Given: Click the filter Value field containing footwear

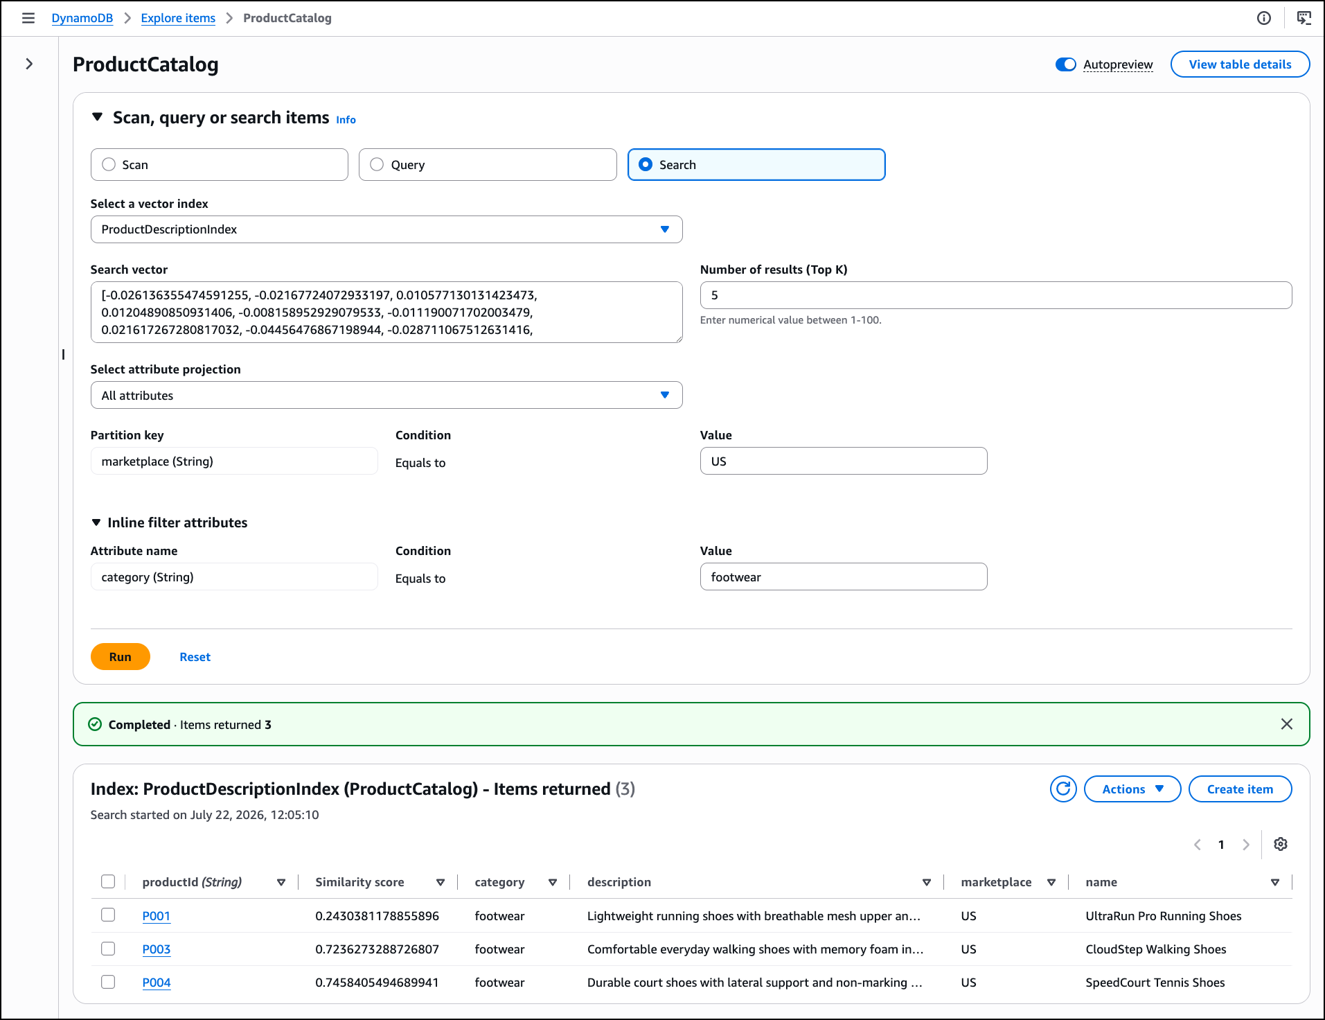Looking at the screenshot, I should click(x=844, y=577).
